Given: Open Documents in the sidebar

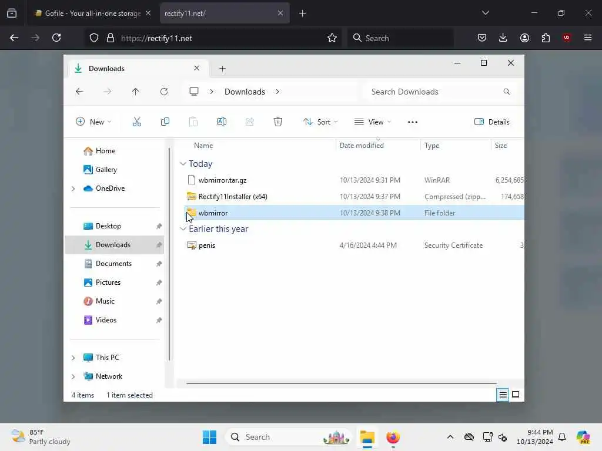Looking at the screenshot, I should 108,264.
